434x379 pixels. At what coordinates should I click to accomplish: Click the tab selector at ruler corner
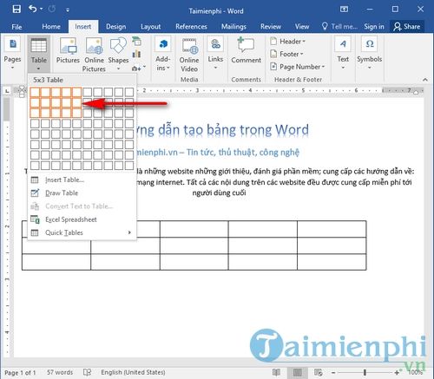click(7, 91)
